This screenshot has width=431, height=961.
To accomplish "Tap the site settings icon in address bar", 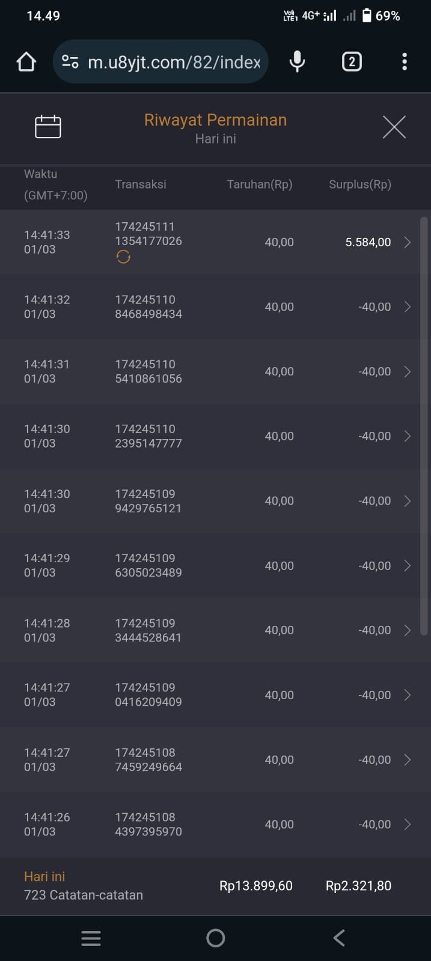I will 70,62.
